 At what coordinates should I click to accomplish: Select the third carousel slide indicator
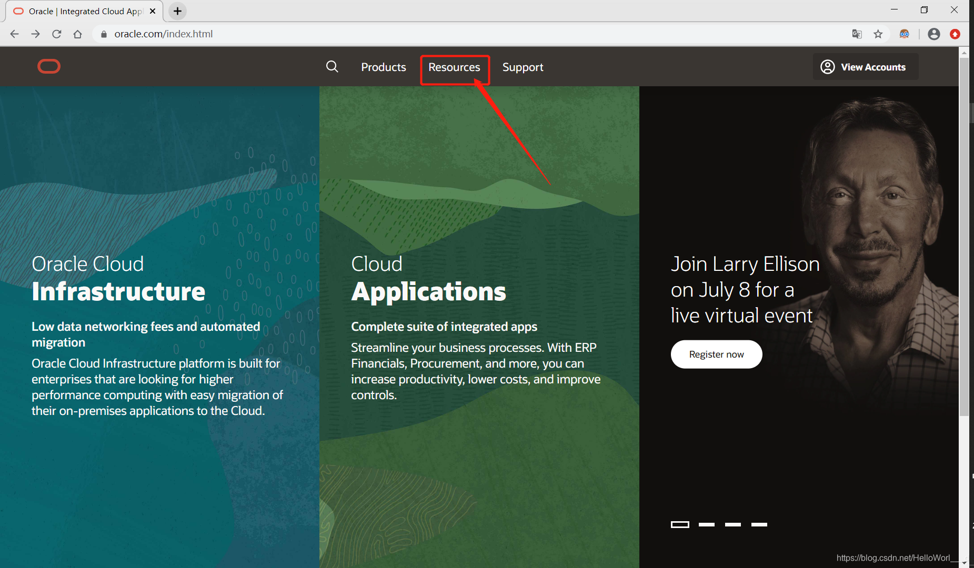[x=733, y=524]
